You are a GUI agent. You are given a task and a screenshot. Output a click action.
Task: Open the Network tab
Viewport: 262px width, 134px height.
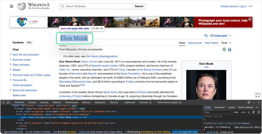(57, 102)
